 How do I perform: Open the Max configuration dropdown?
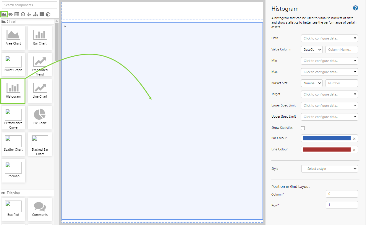coord(329,72)
